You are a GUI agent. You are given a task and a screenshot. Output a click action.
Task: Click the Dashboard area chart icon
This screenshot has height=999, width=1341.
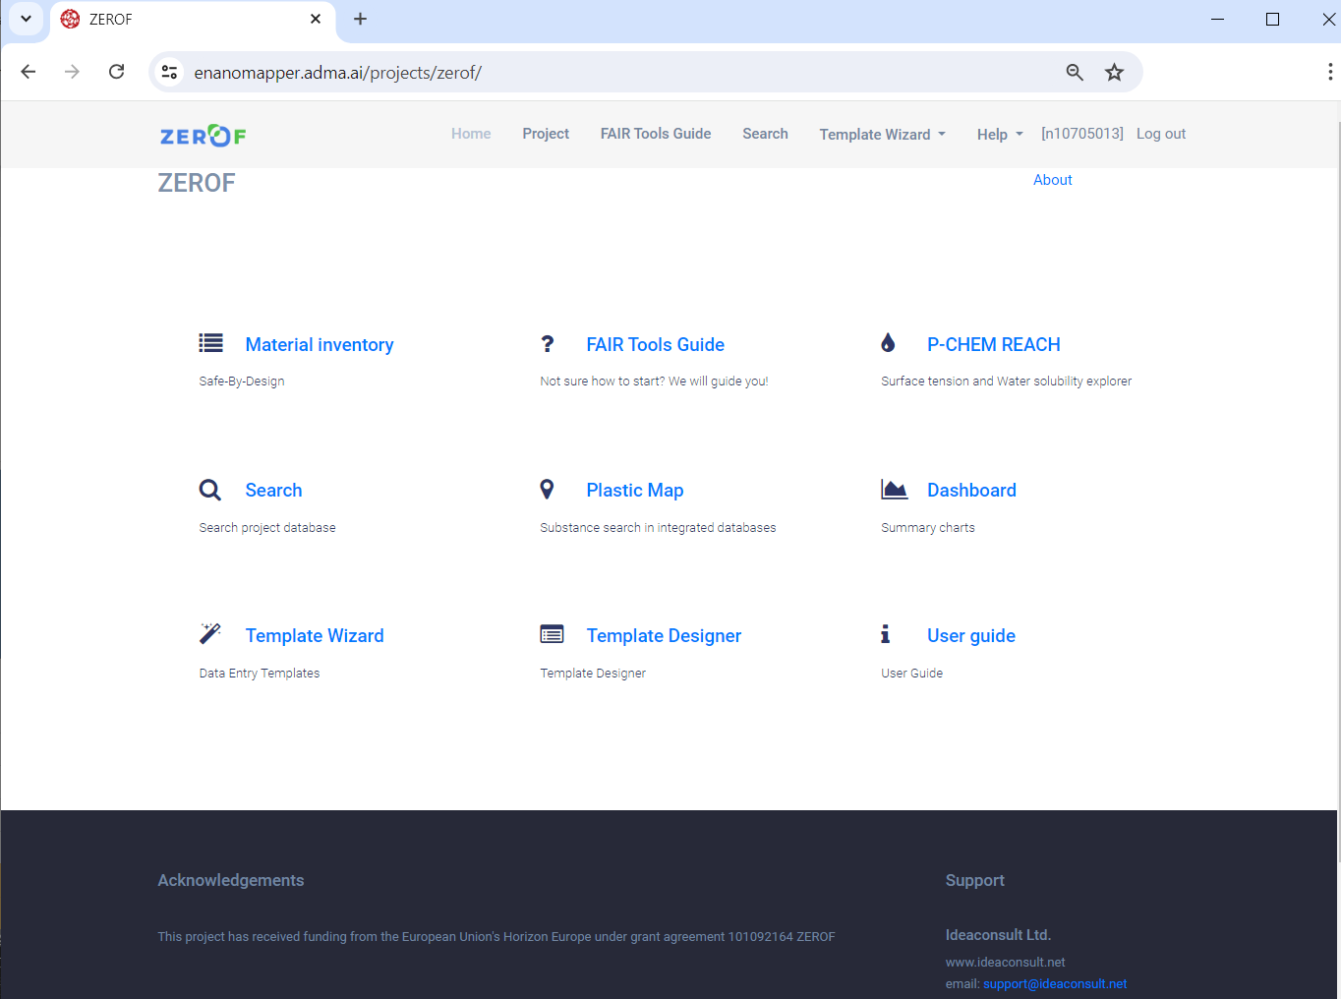894,489
